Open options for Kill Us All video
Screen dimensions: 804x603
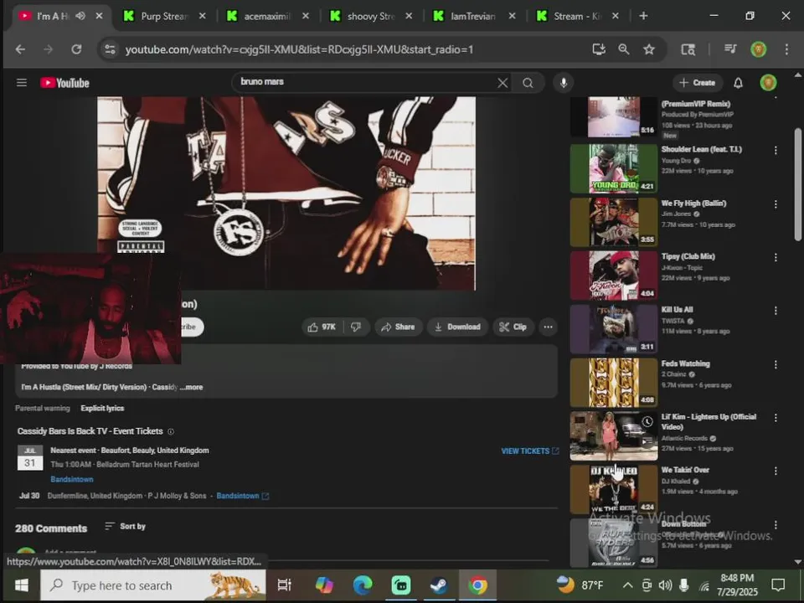point(776,311)
